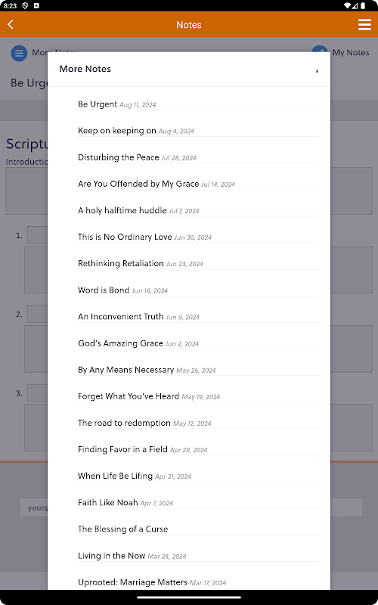Tap the blue More Notes list icon behind the dialog

coord(19,53)
